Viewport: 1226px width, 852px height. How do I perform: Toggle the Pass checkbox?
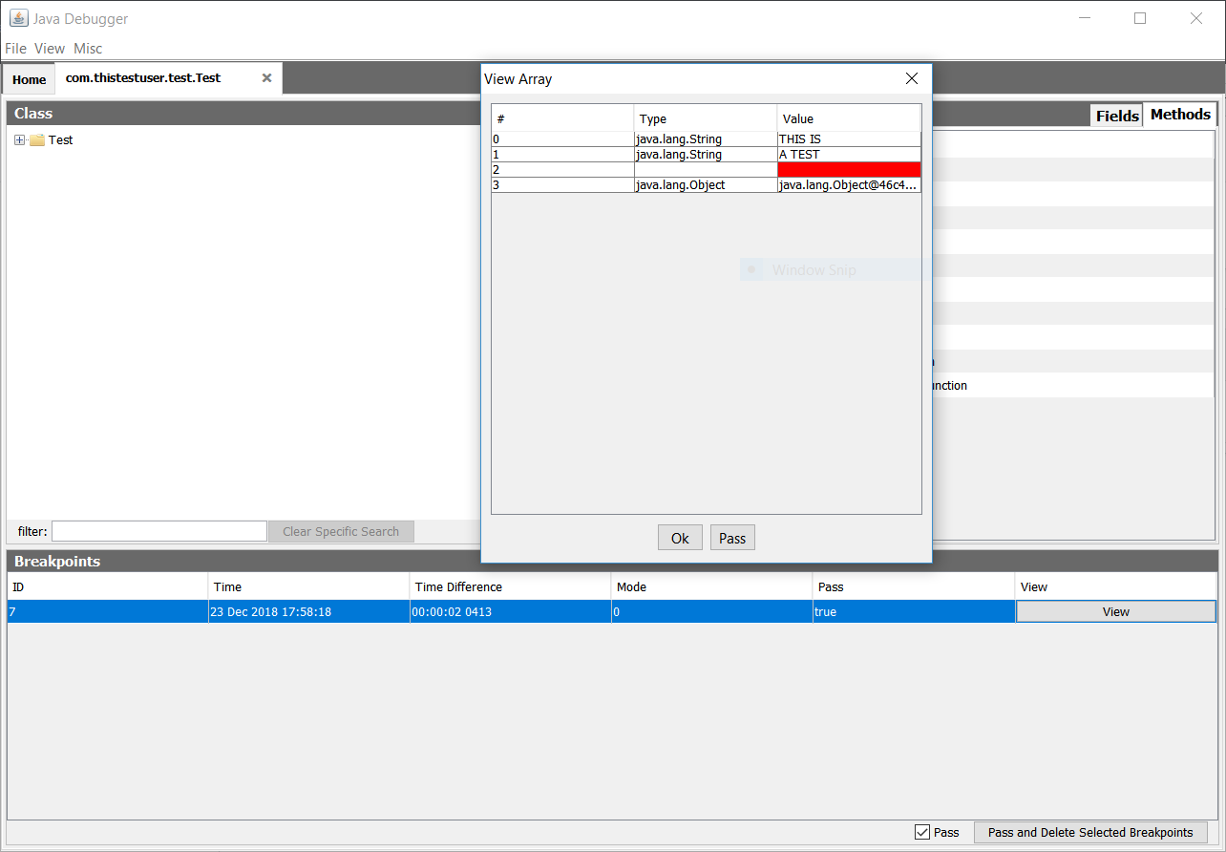click(922, 833)
